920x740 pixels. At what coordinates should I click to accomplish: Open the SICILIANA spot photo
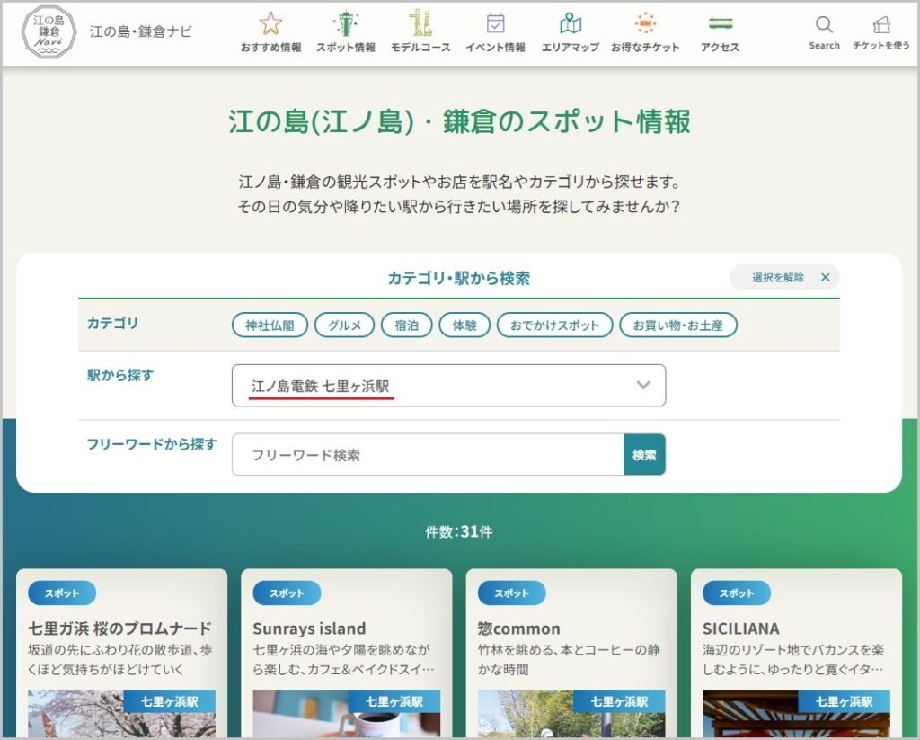click(x=796, y=715)
